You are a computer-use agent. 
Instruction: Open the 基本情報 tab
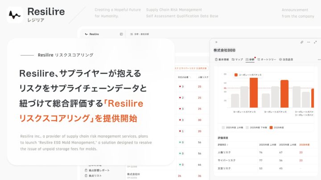pyautogui.click(x=222, y=60)
